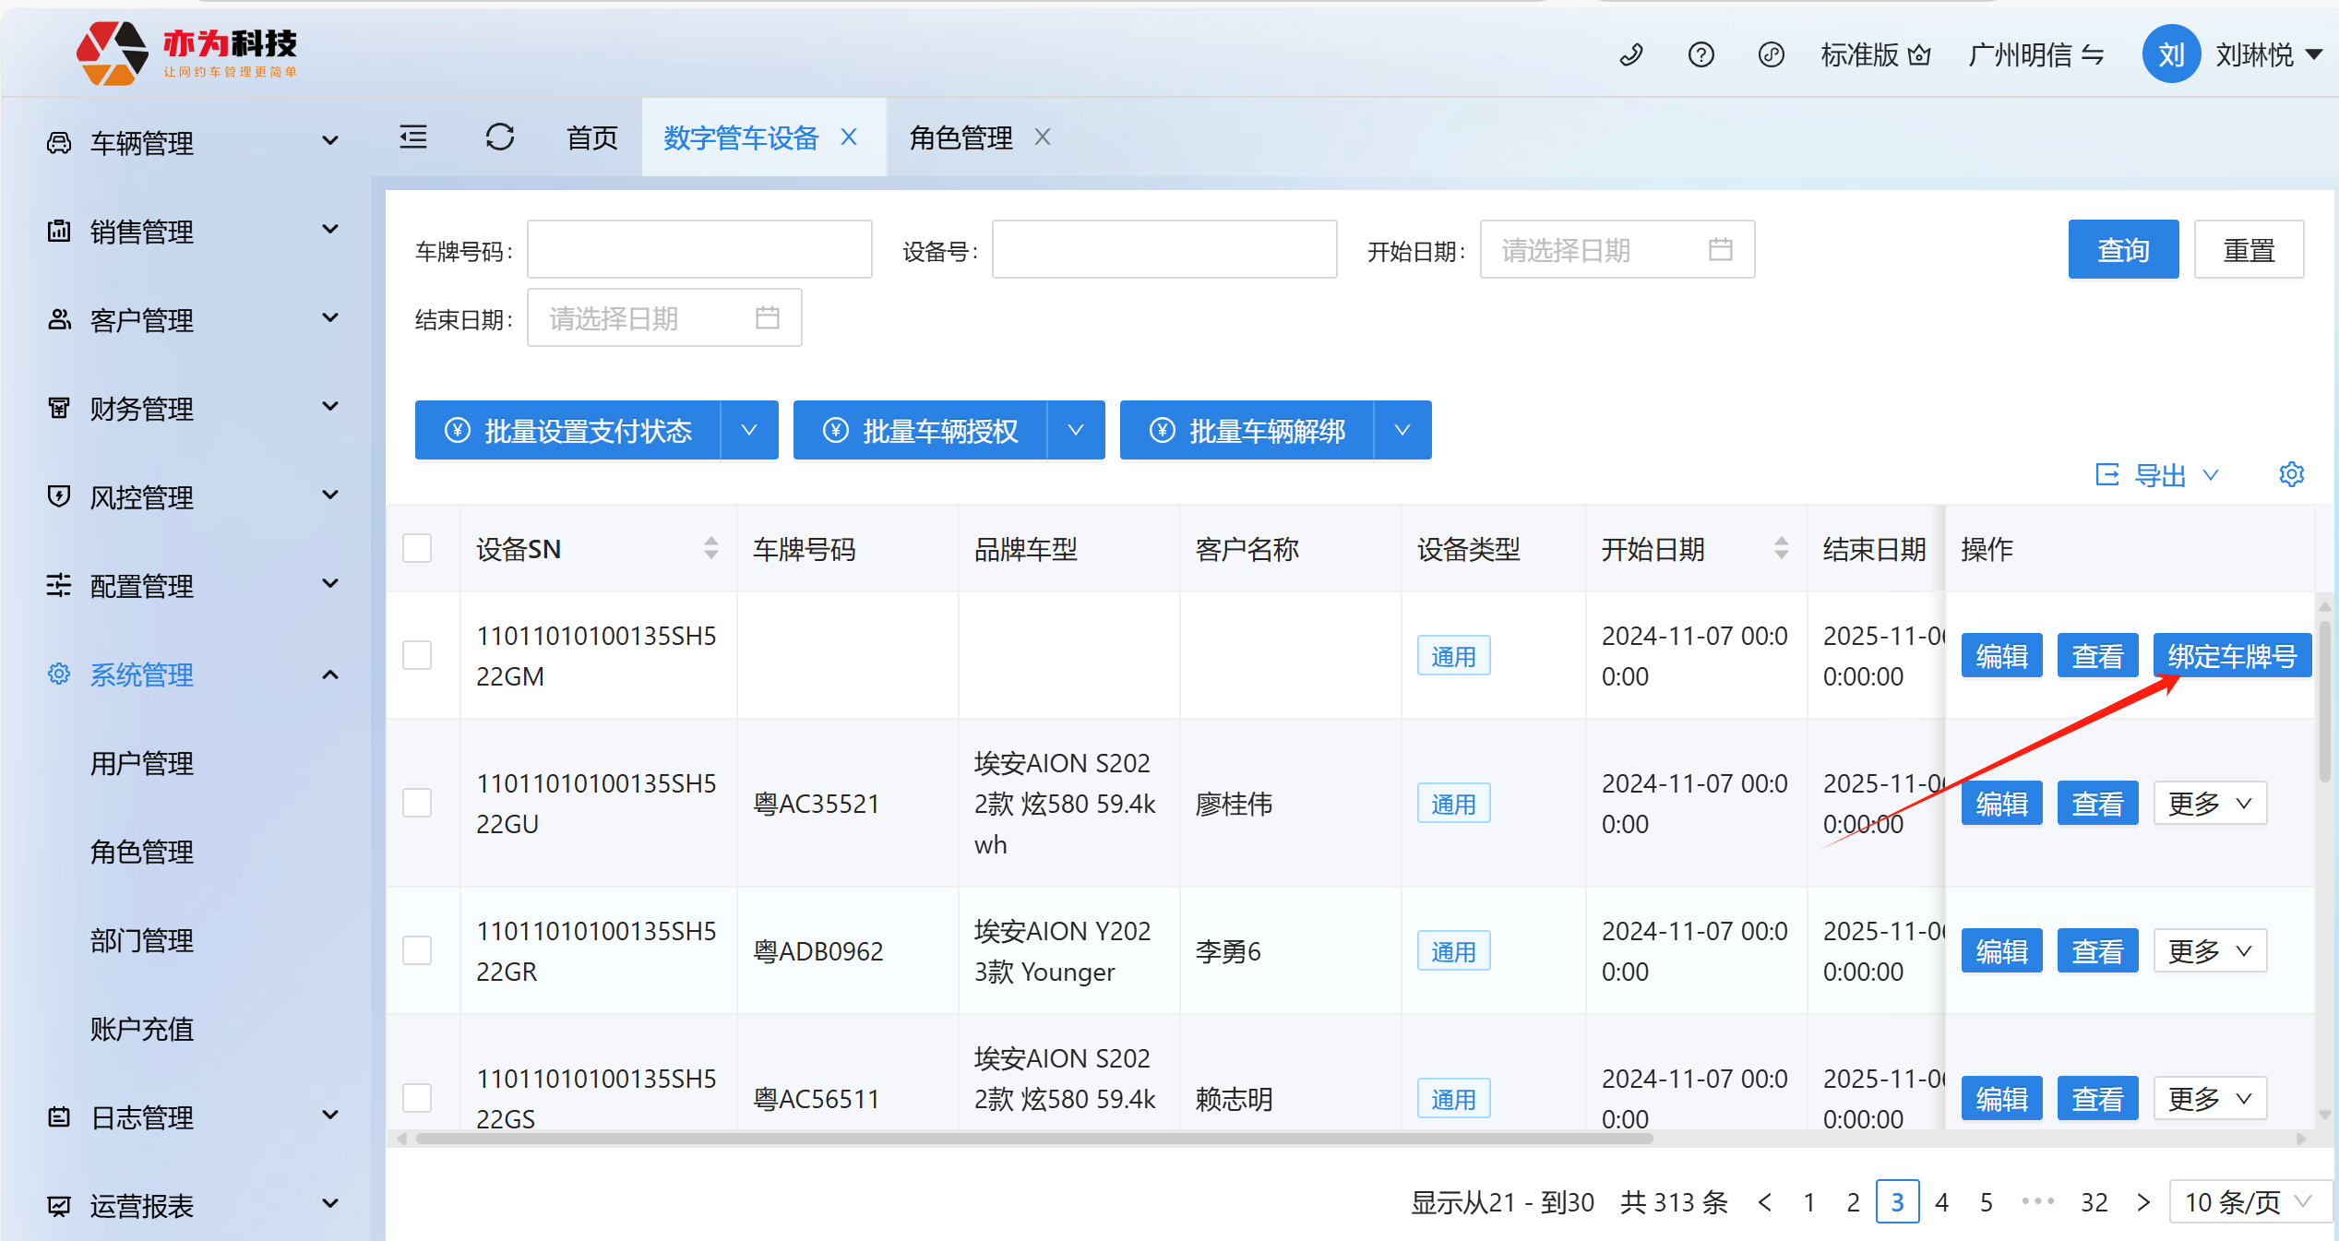Image resolution: width=2339 pixels, height=1241 pixels.
Task: Switch to the 角色管理 tab
Action: 961,137
